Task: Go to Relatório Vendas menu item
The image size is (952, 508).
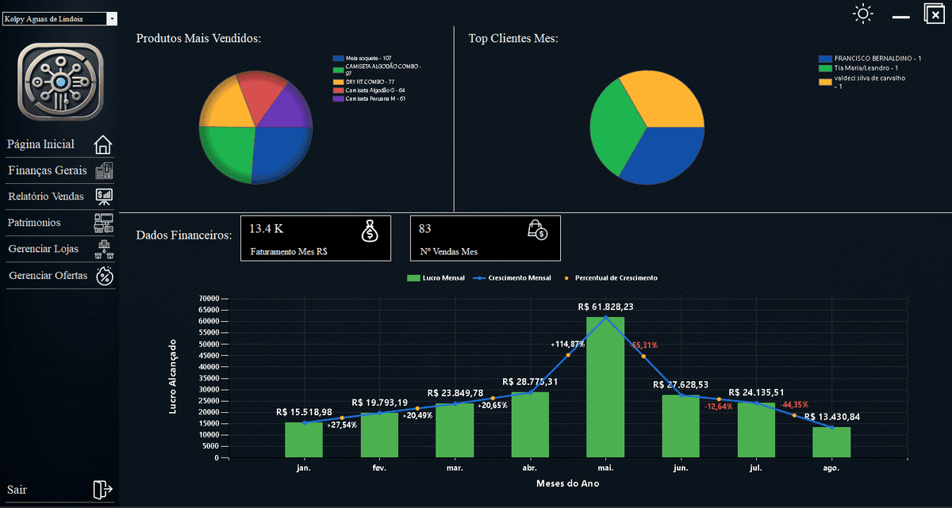Action: [x=46, y=197]
